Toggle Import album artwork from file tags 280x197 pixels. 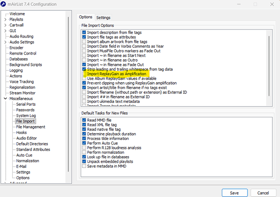click(84, 42)
